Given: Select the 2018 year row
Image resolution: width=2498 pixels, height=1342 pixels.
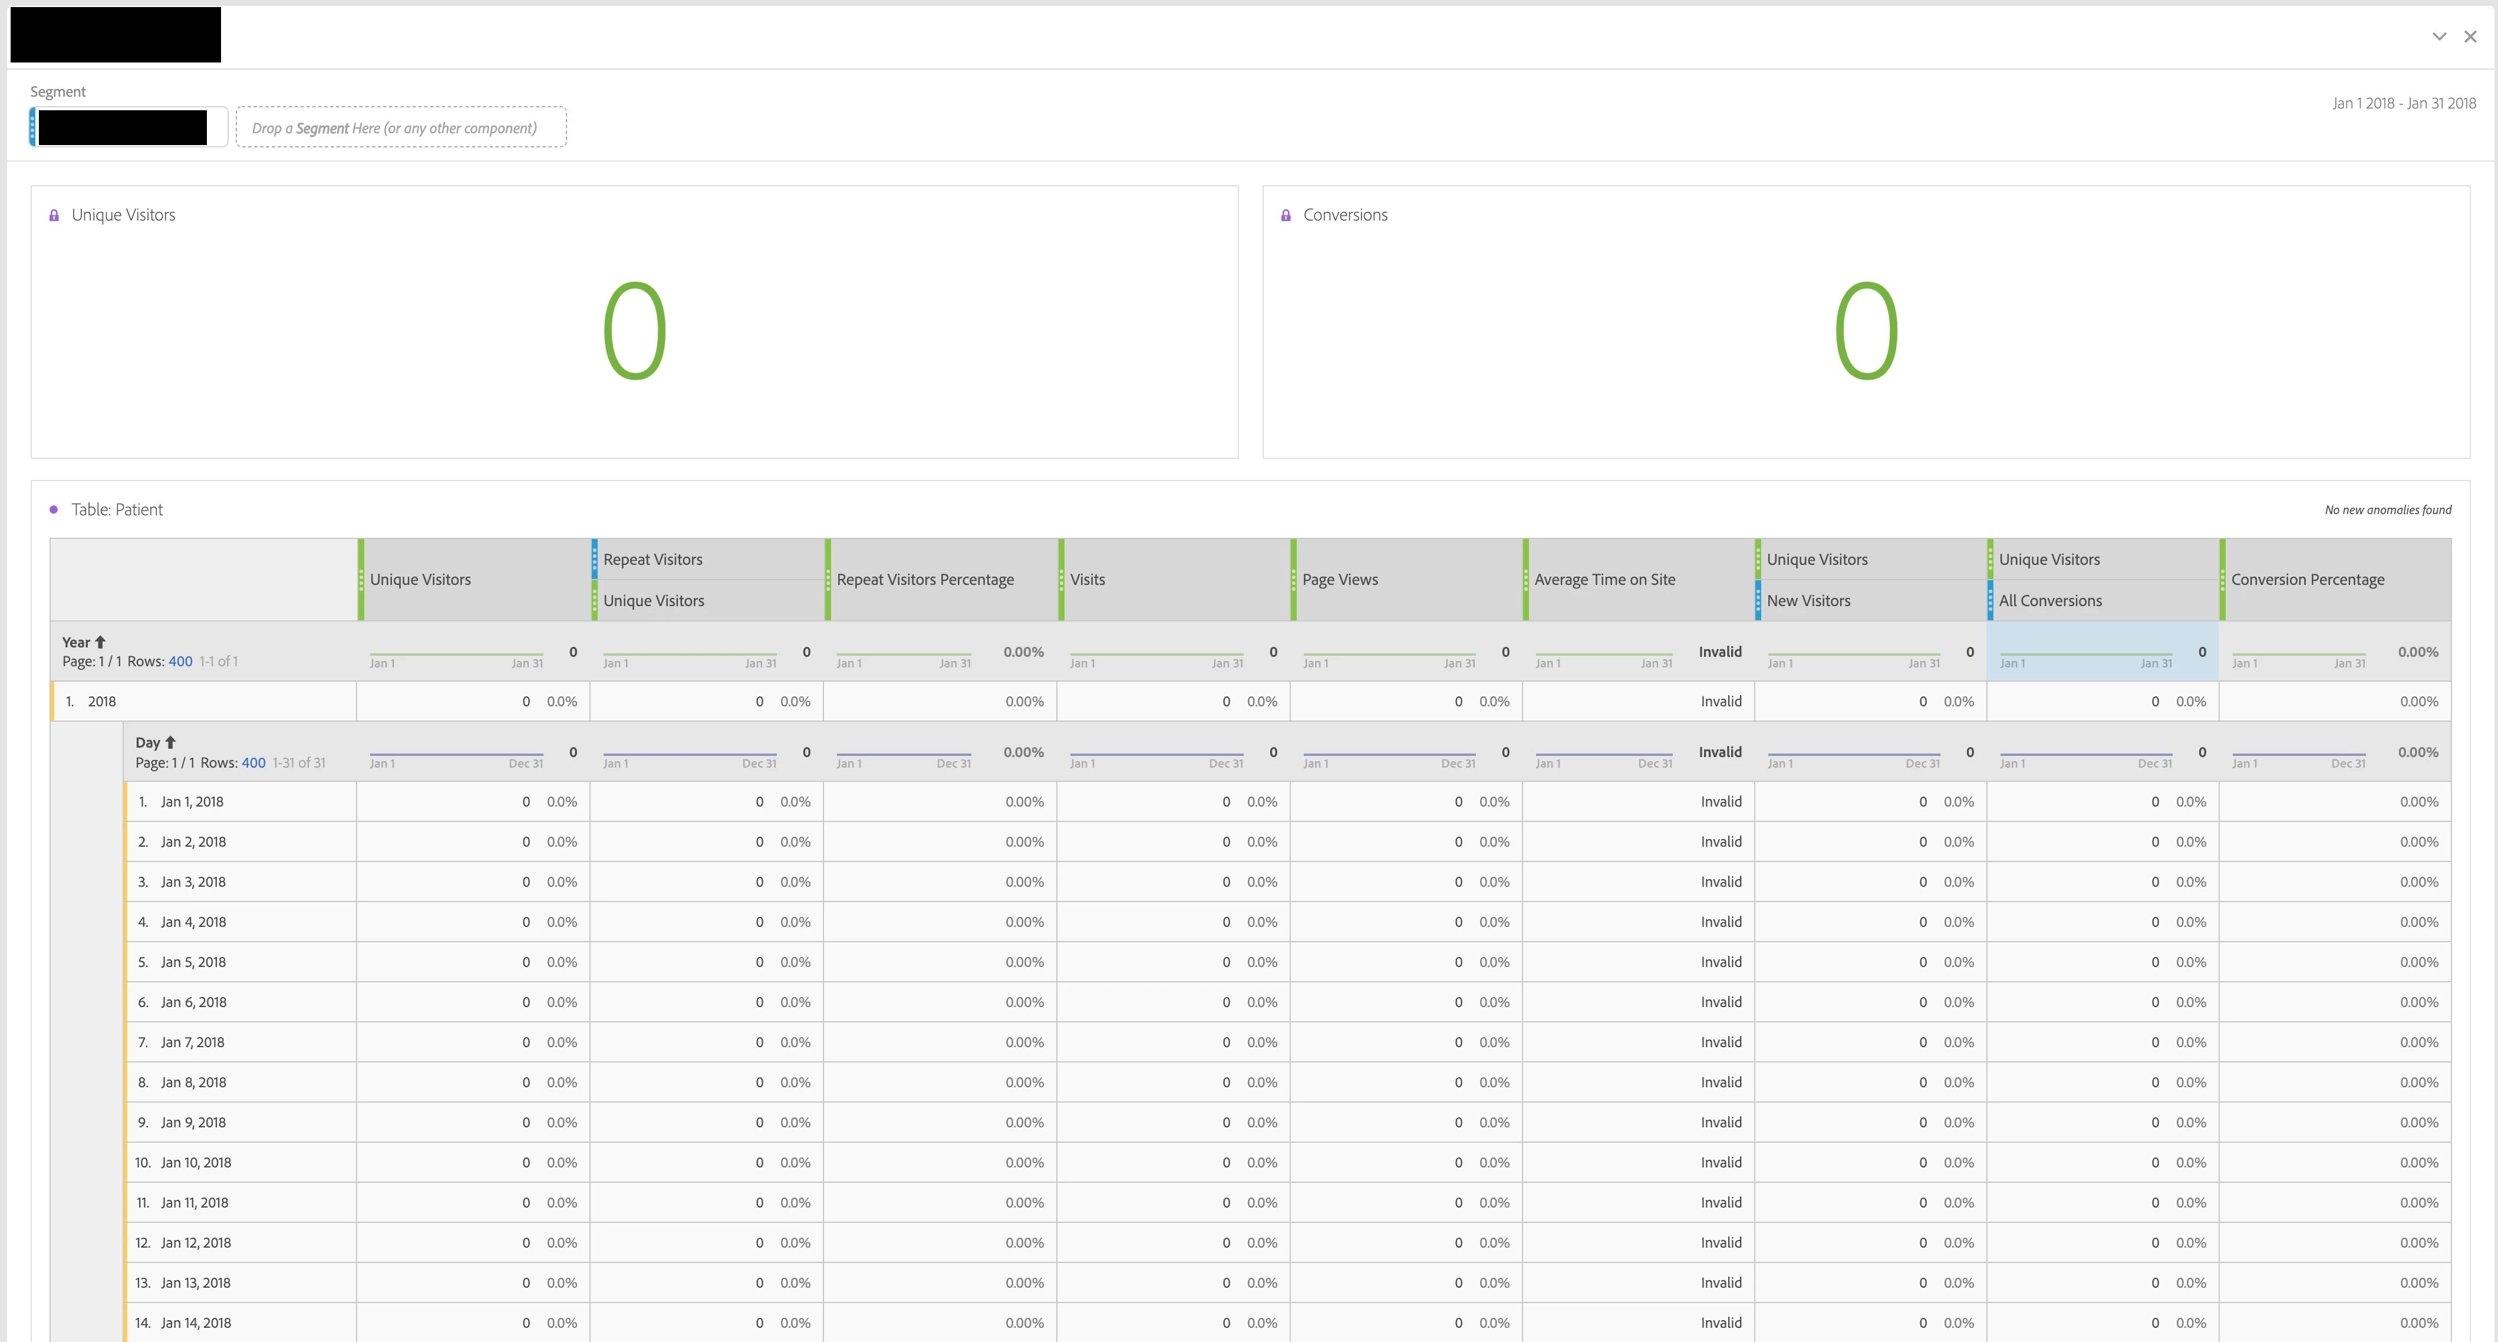Looking at the screenshot, I should pos(102,702).
